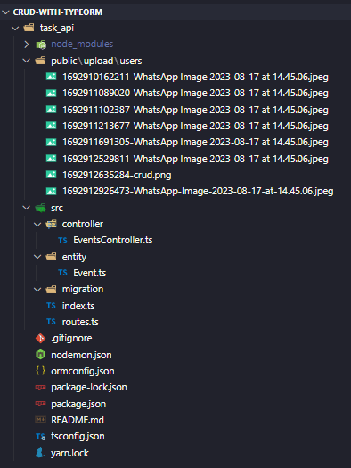
Task: Click the TS icon next to EventsController.ts
Action: click(x=62, y=241)
